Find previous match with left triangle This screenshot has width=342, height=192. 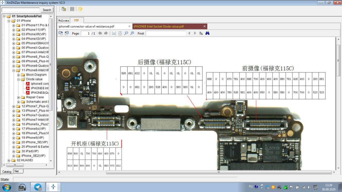pyautogui.click(x=189, y=33)
